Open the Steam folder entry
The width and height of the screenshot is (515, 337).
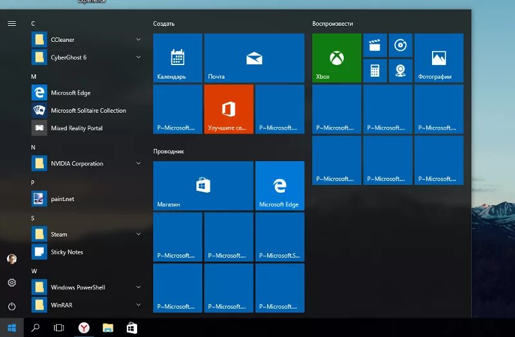pos(87,235)
